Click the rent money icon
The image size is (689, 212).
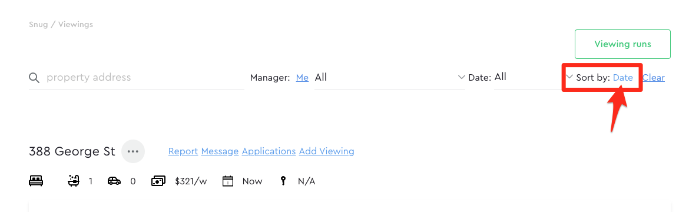pyautogui.click(x=158, y=181)
